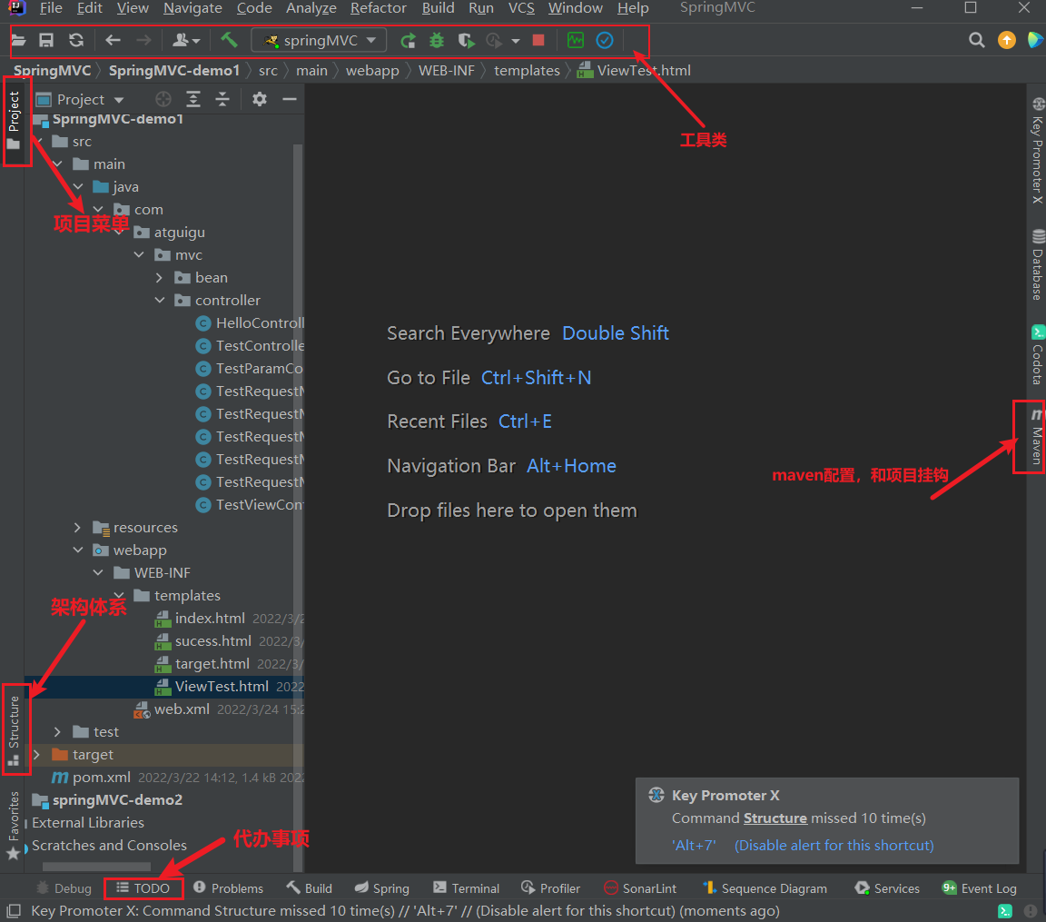Expand the target folder node

(x=36, y=755)
